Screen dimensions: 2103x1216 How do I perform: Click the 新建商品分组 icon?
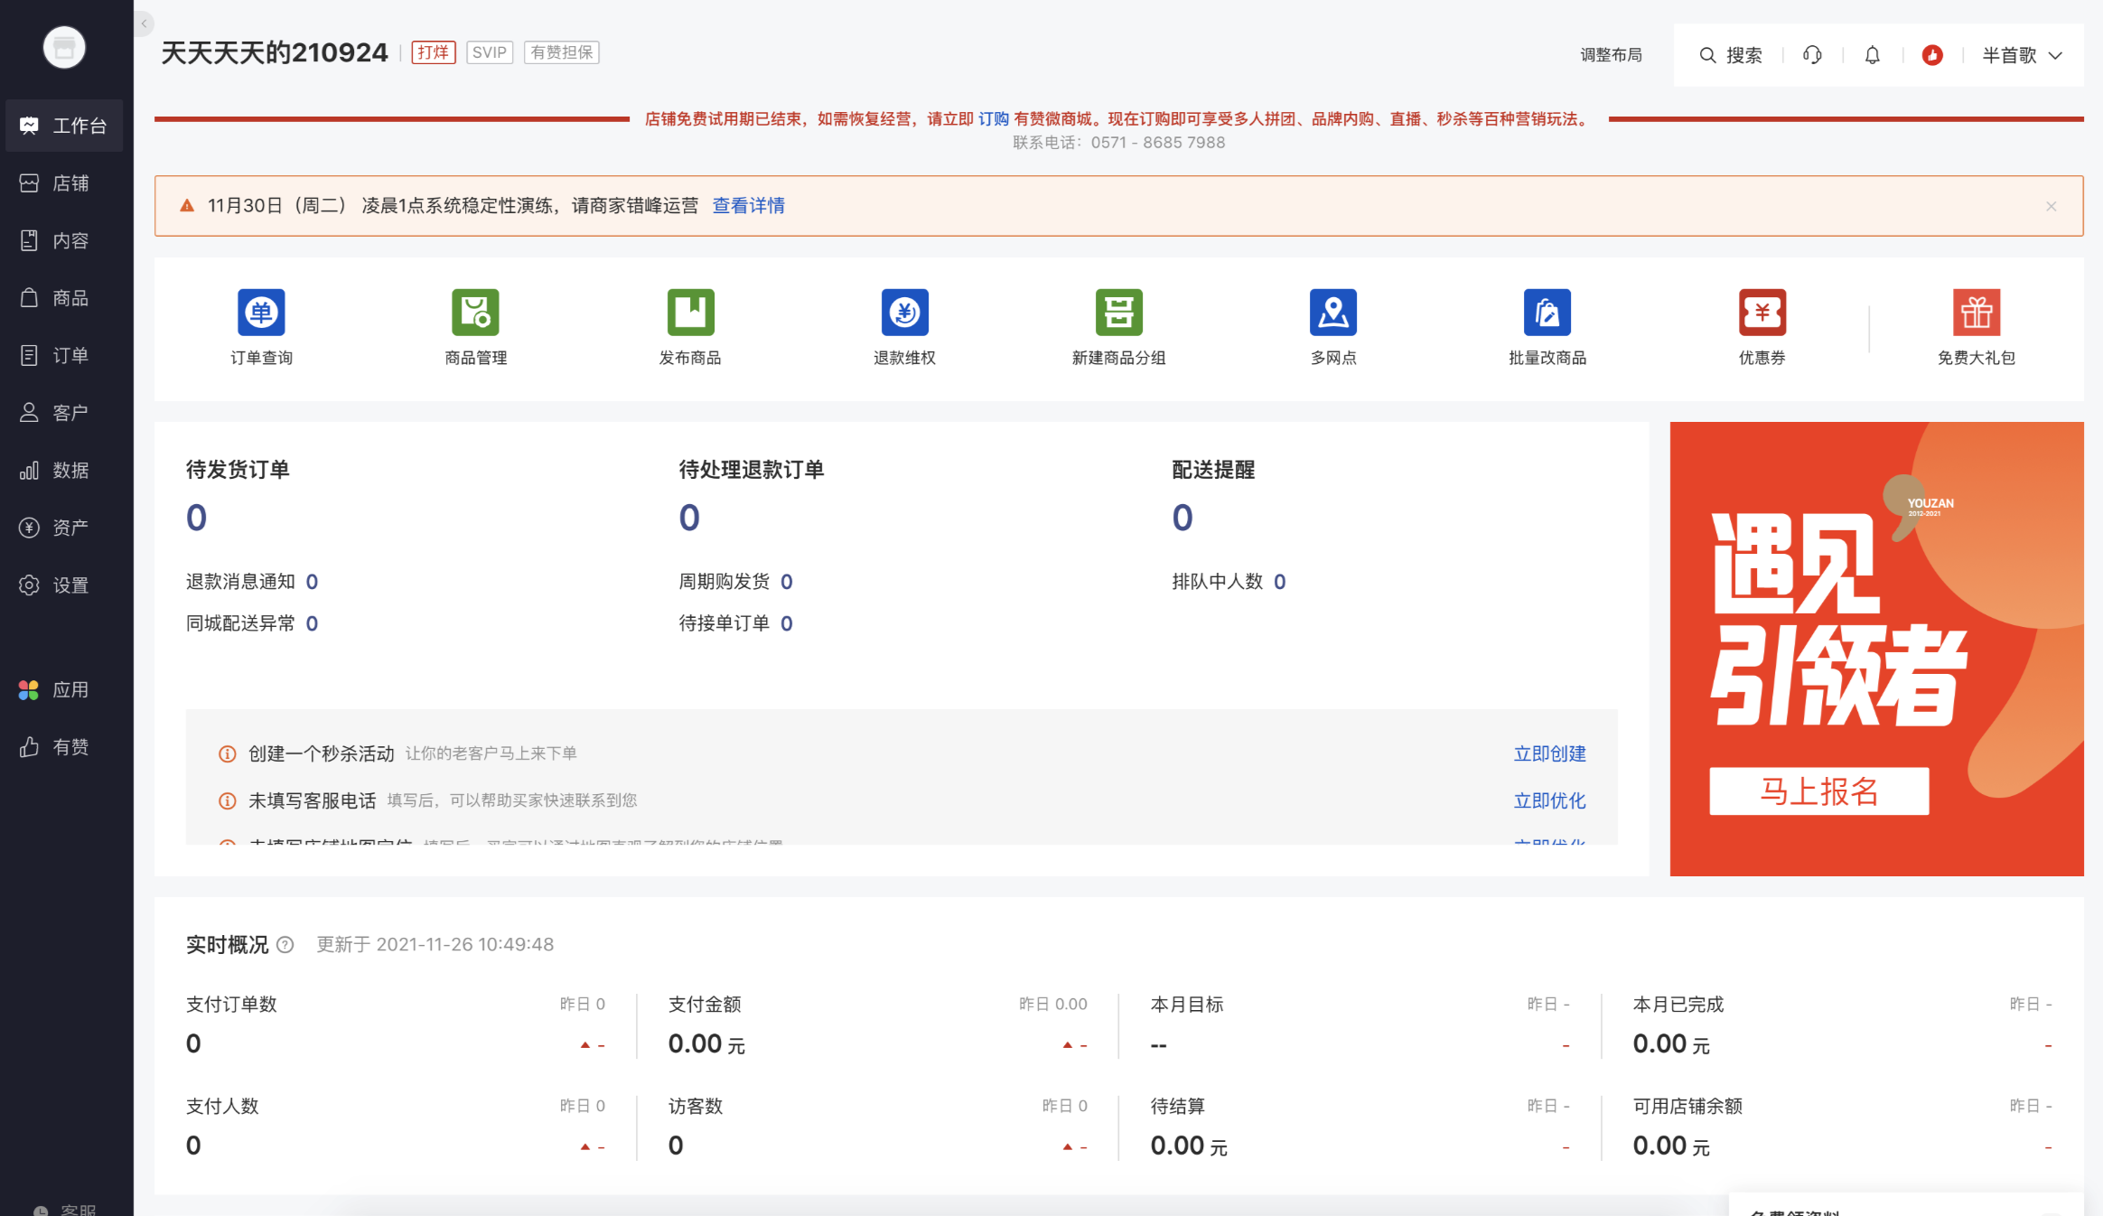pos(1118,312)
